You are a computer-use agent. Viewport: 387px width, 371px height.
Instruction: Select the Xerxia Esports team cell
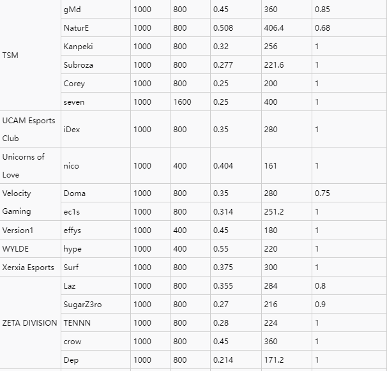tap(28, 268)
